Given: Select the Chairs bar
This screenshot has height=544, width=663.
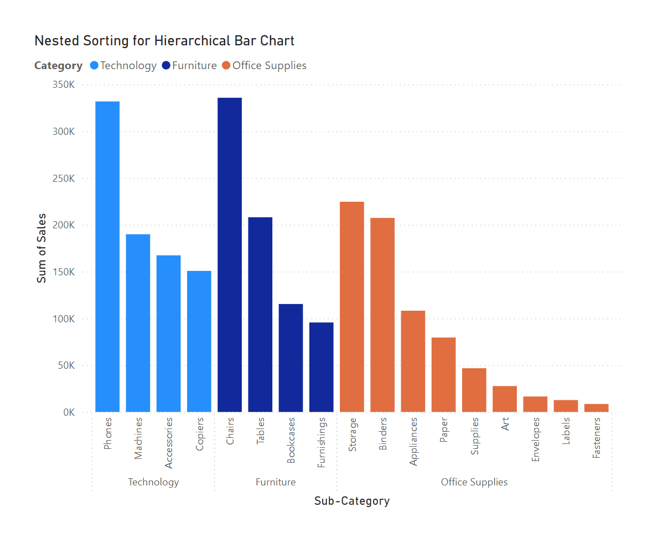Looking at the screenshot, I should coord(230,254).
